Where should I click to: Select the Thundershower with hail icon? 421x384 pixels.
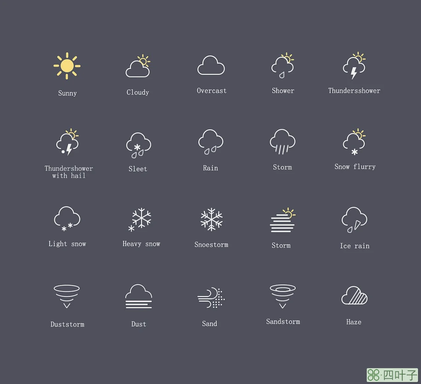click(x=67, y=142)
